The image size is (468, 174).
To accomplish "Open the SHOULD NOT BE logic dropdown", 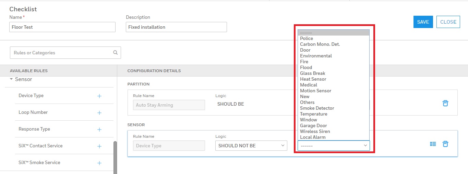I will pyautogui.click(x=251, y=146).
